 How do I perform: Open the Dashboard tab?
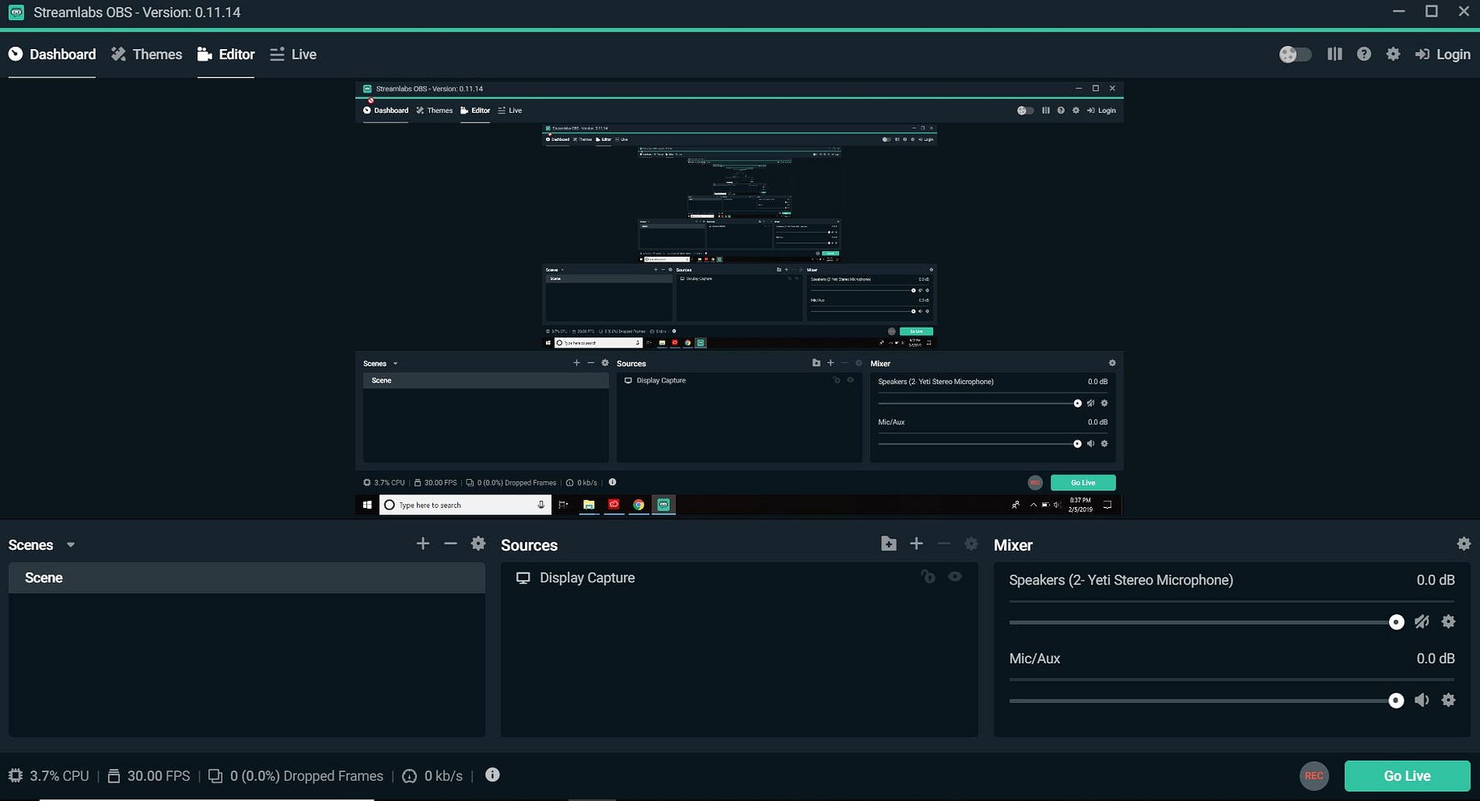(x=52, y=54)
